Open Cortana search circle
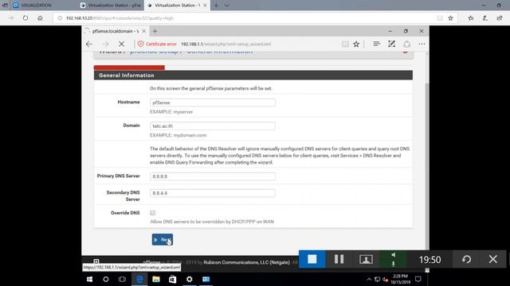Image resolution: width=510 pixels, height=286 pixels. point(106,279)
